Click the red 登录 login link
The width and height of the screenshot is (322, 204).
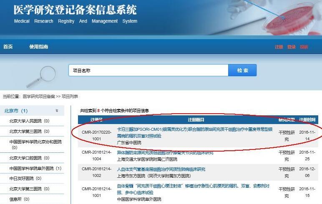tap(292, 47)
